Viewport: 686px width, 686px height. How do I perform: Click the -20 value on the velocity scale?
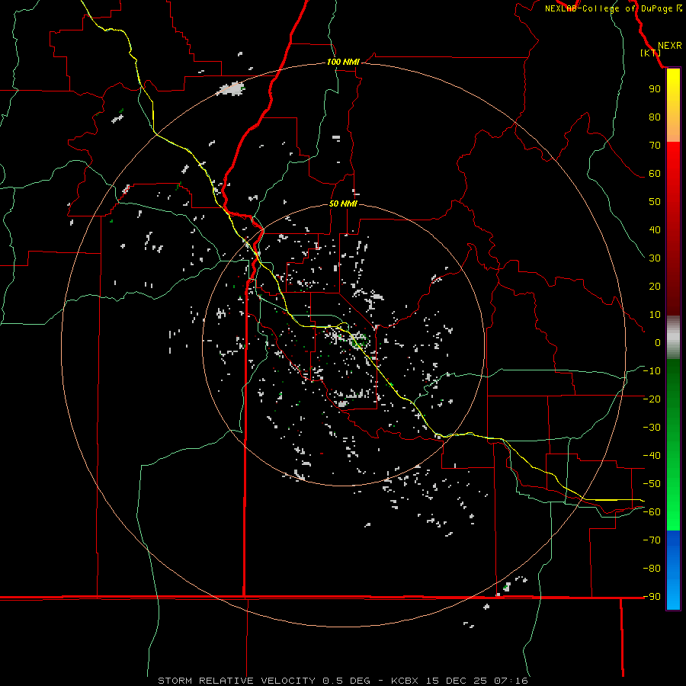[x=652, y=399]
